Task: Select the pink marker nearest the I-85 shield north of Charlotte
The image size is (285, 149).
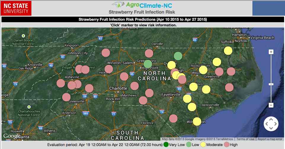Action: click(124, 76)
